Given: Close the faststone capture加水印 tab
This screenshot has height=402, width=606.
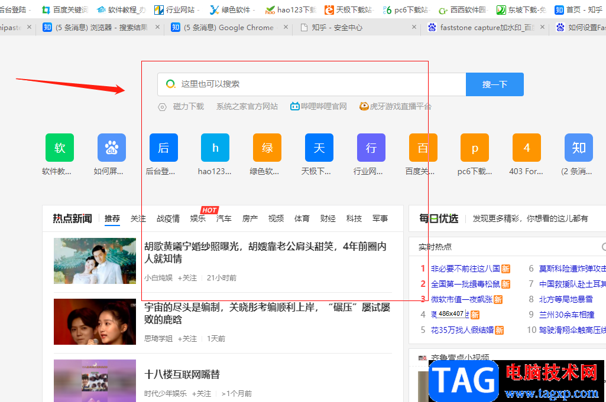Looking at the screenshot, I should tap(542, 27).
